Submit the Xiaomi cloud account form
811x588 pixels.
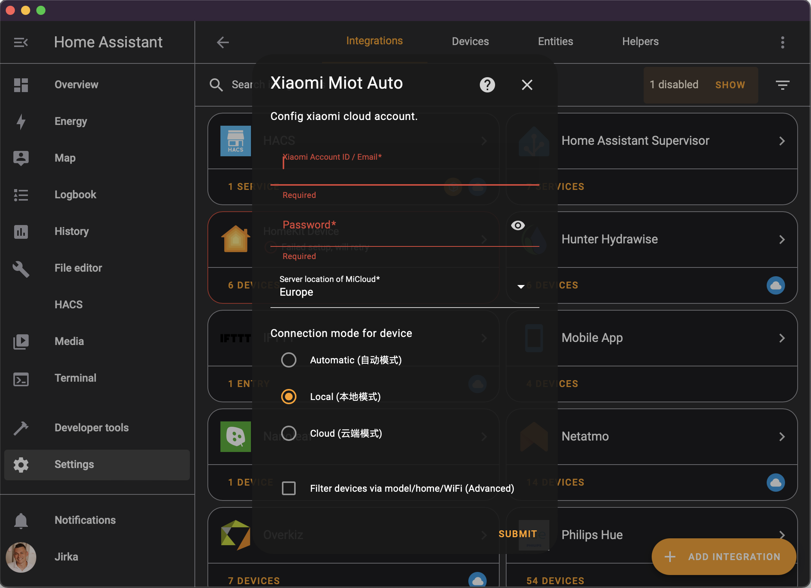point(517,534)
